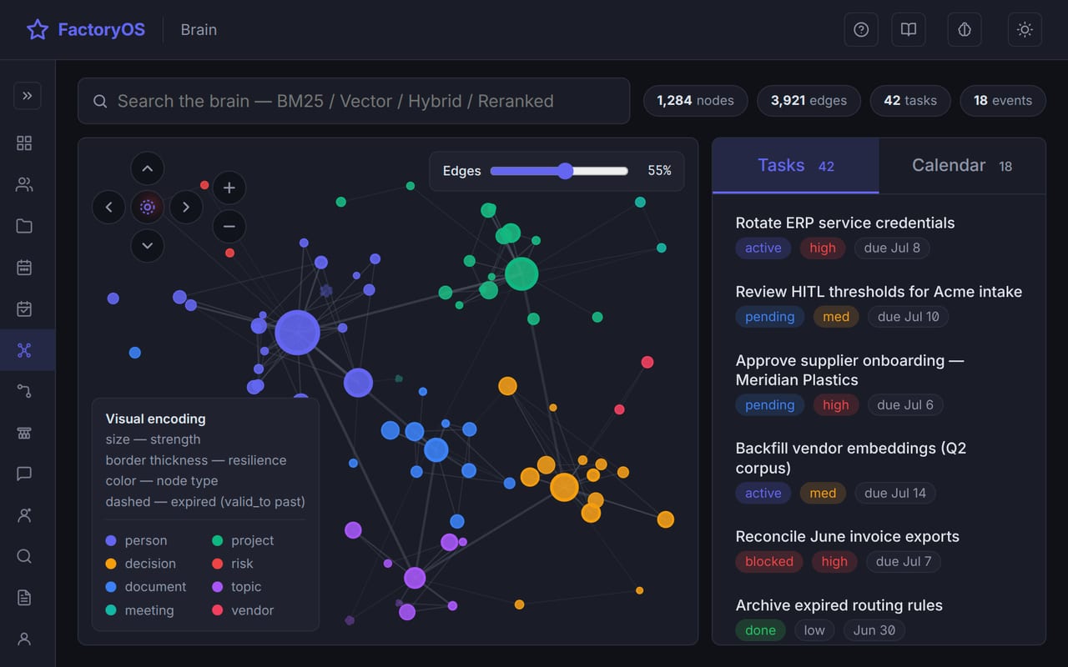The image size is (1068, 667).
Task: Pan the graph down with arrow
Action: pos(148,245)
